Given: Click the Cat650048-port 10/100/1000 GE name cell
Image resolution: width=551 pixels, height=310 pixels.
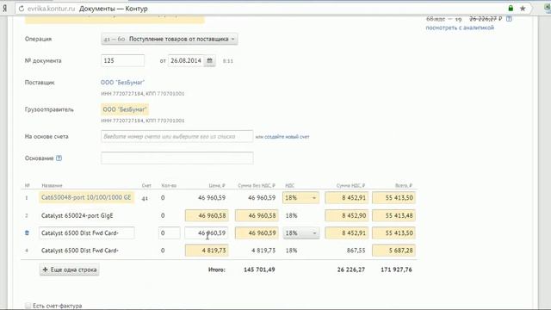Looking at the screenshot, I should (x=86, y=197).
